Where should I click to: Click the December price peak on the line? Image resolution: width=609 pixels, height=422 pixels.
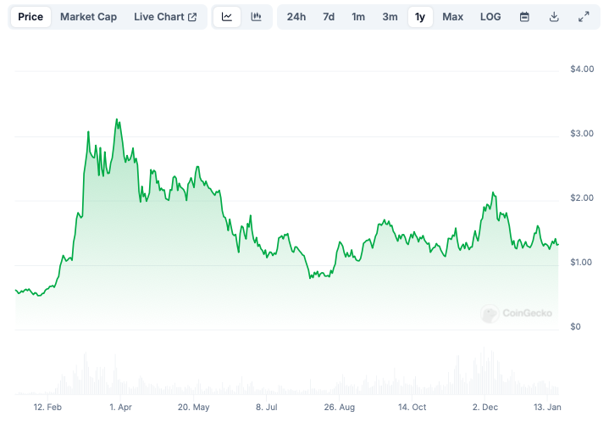[492, 193]
